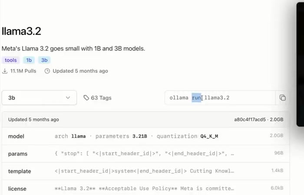Expand the 3b model size chevron
The image size is (304, 195).
(68, 98)
